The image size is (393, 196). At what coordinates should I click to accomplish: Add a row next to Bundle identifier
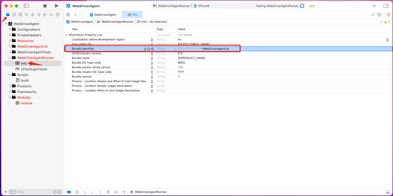(x=149, y=49)
